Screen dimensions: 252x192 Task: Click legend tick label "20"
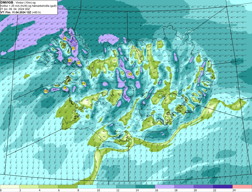coord(195,190)
